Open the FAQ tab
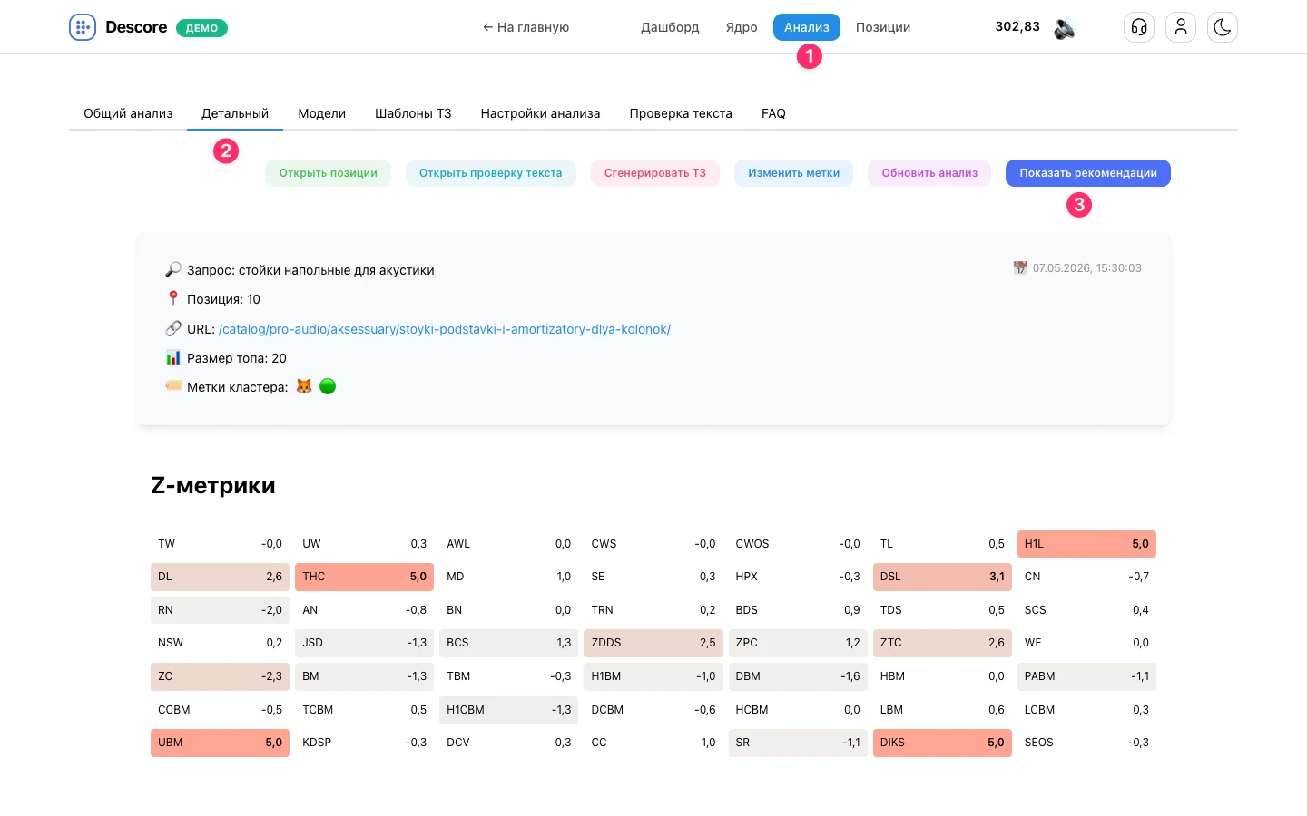 tap(773, 113)
